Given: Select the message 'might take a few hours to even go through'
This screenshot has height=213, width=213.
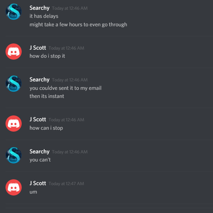Looking at the screenshot, I should 78,25.
